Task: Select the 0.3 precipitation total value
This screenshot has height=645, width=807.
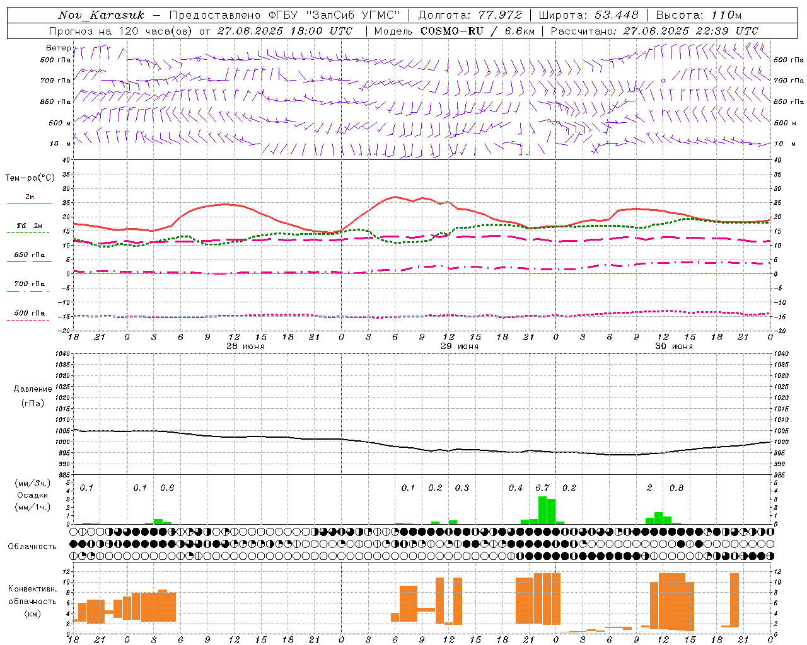Action: (x=462, y=488)
